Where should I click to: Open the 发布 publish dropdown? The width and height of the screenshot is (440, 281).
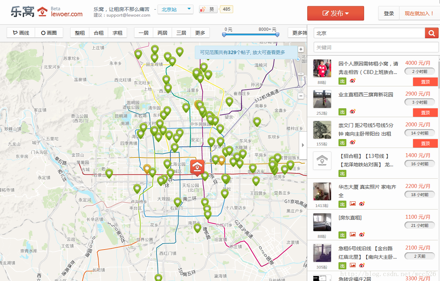tap(335, 13)
